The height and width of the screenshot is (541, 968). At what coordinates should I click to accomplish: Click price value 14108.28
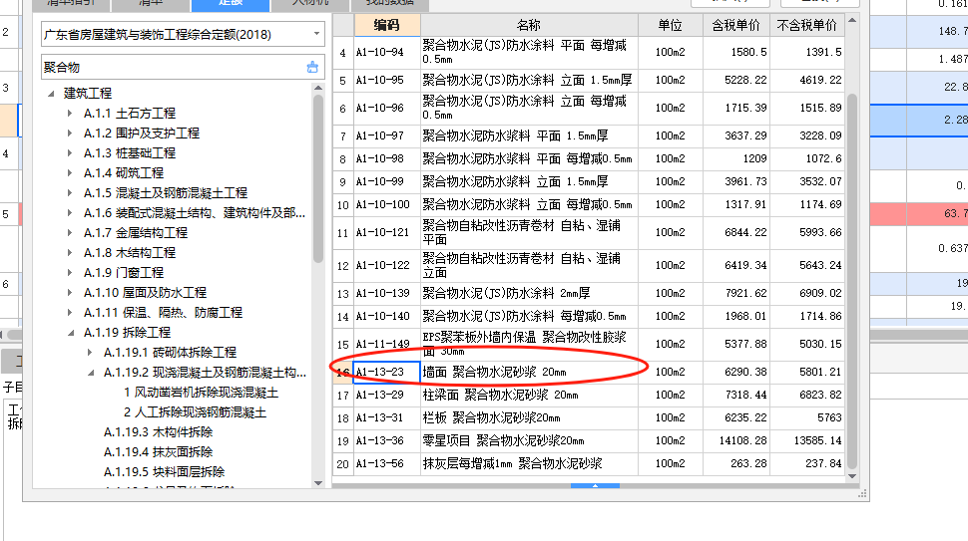pos(742,441)
